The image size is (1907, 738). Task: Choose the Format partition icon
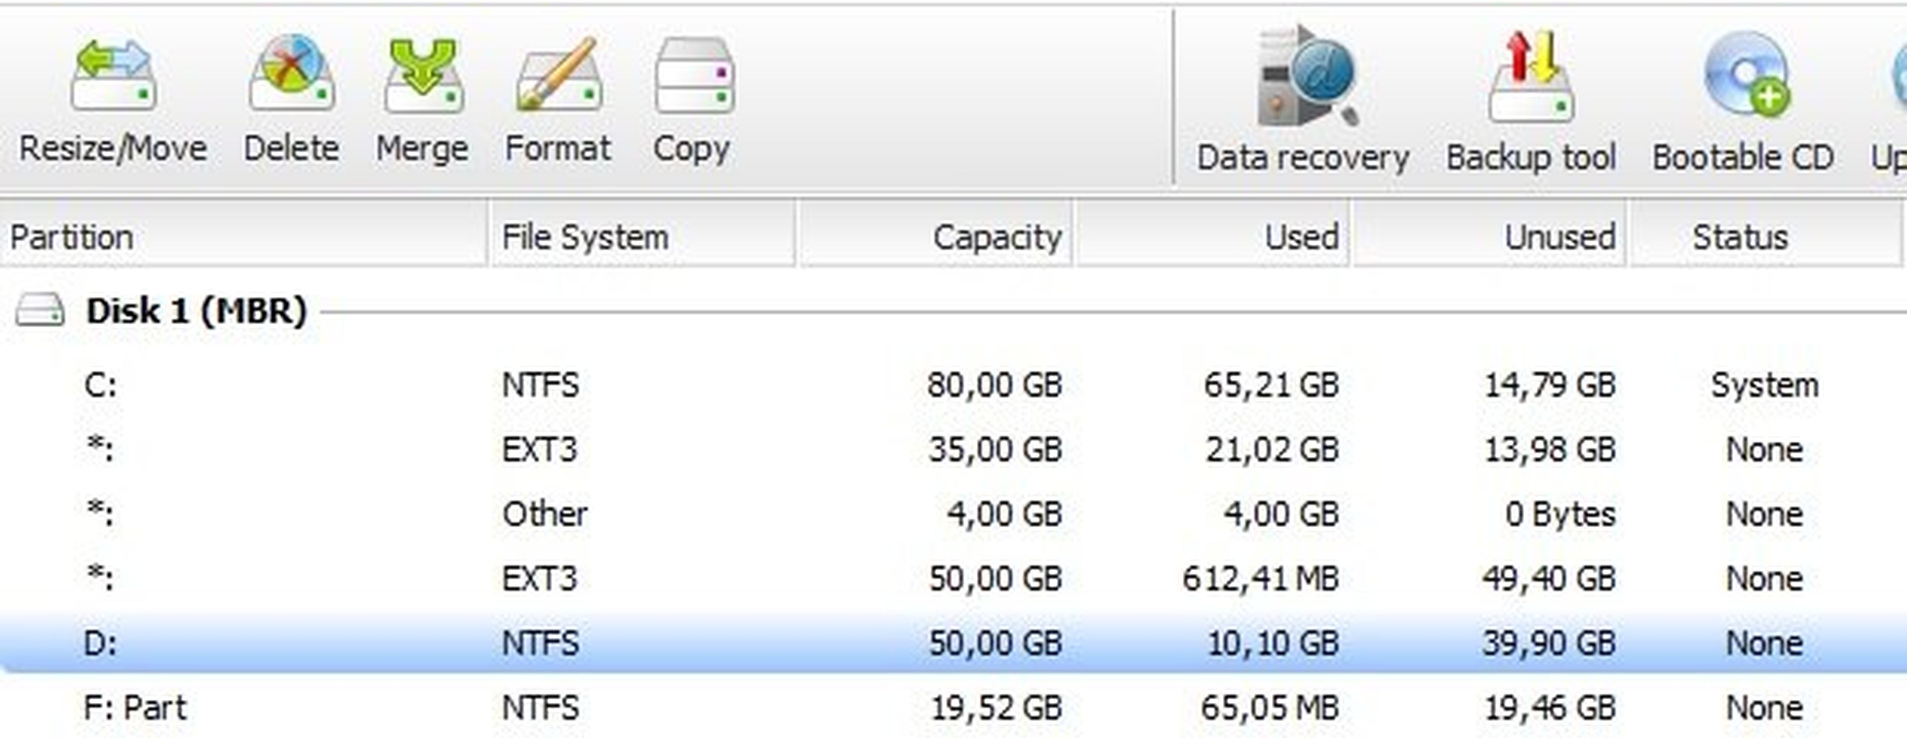pyautogui.click(x=558, y=74)
